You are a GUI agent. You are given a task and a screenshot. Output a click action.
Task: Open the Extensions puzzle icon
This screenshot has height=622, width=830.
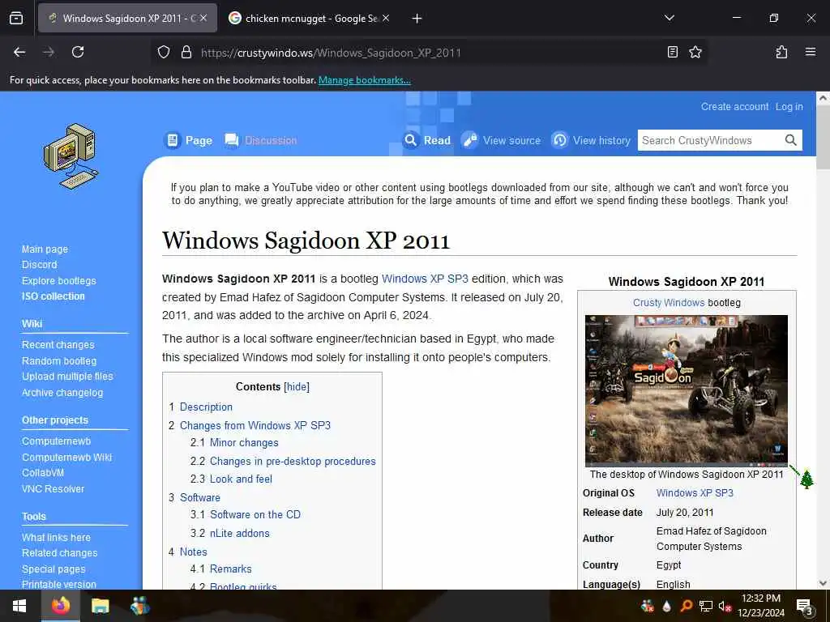click(781, 52)
